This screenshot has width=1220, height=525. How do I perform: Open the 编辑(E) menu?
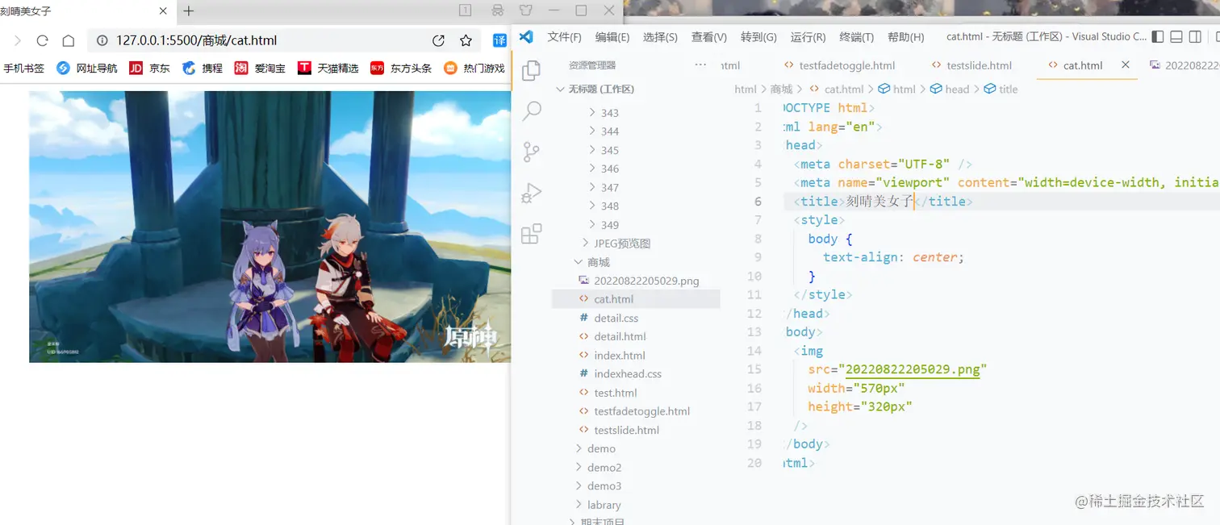click(x=612, y=37)
